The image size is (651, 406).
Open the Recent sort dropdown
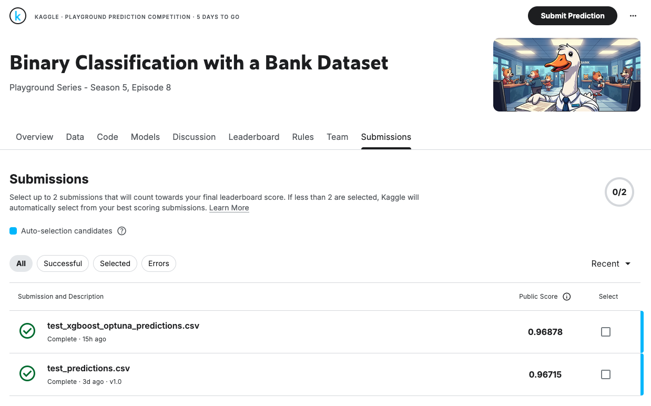611,264
